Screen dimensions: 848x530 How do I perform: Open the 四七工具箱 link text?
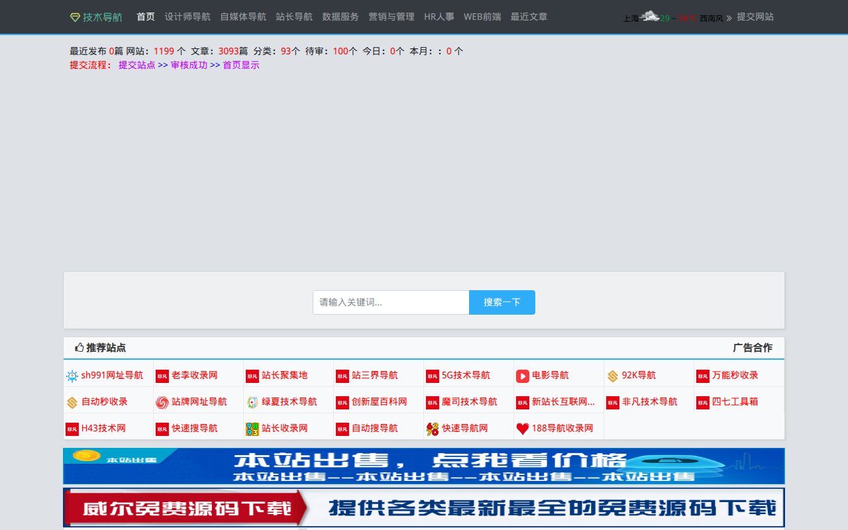click(735, 401)
